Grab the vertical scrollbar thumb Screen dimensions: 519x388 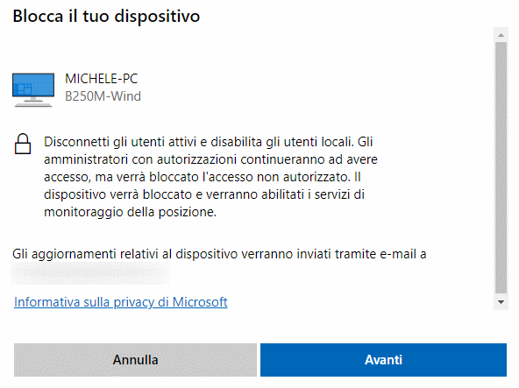pyautogui.click(x=501, y=167)
